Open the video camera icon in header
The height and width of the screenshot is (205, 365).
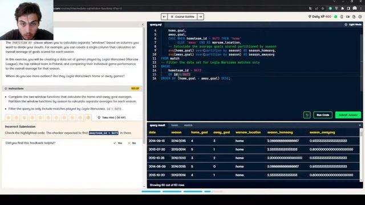pyautogui.click(x=348, y=17)
